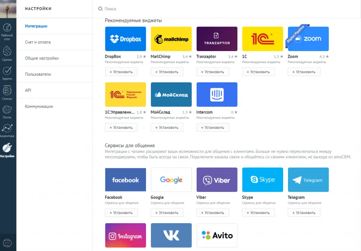This screenshot has width=361, height=251.
Task: Install the DropBox widget
Action: click(121, 72)
